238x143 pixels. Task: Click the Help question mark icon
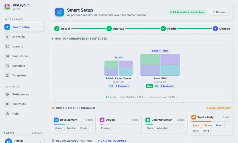pyautogui.click(x=7, y=114)
